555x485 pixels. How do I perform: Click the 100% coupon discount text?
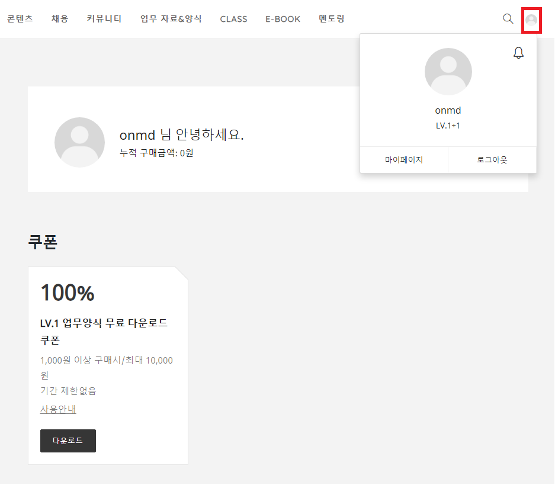(68, 293)
